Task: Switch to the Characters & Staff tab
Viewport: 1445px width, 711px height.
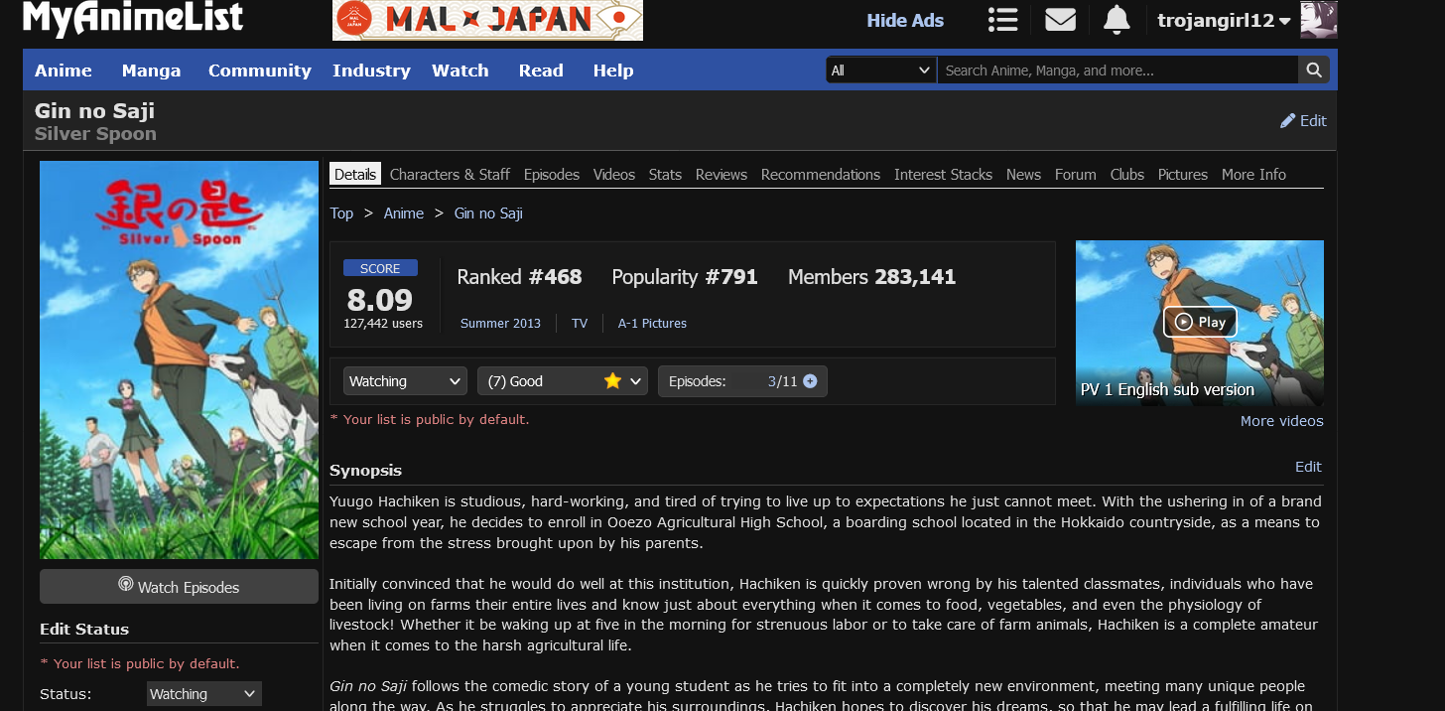Action: (x=450, y=175)
